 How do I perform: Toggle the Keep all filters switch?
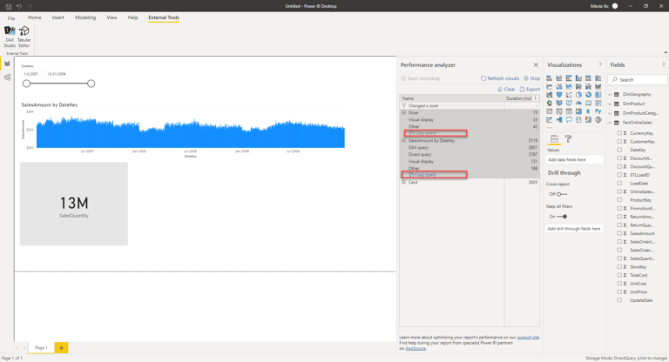coord(564,216)
